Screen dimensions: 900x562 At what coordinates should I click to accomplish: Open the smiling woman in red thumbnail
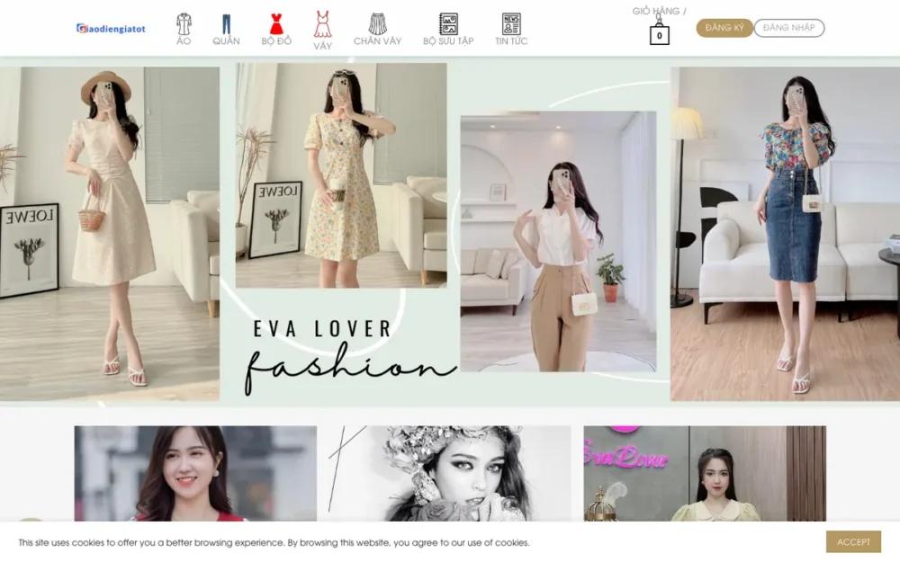pos(195,473)
